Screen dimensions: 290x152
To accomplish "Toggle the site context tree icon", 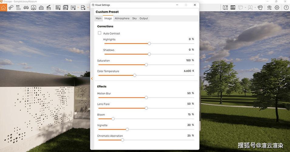I will [34, 8].
